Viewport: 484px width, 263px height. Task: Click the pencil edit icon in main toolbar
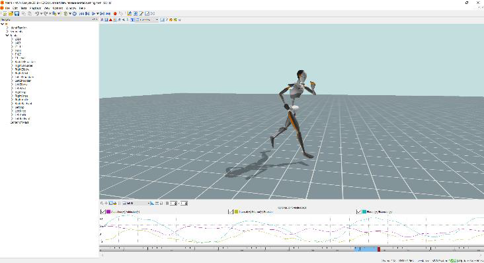point(141,14)
